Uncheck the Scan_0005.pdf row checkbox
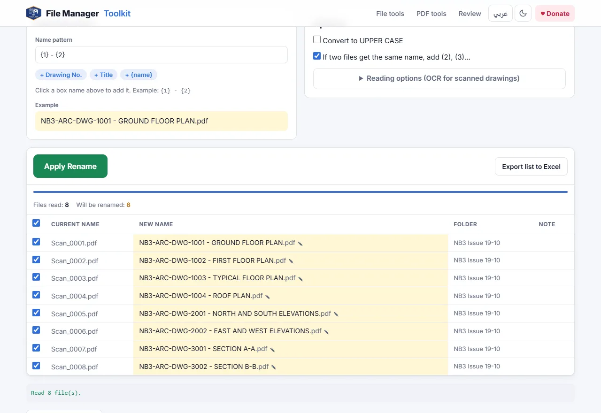601x413 pixels. click(36, 313)
